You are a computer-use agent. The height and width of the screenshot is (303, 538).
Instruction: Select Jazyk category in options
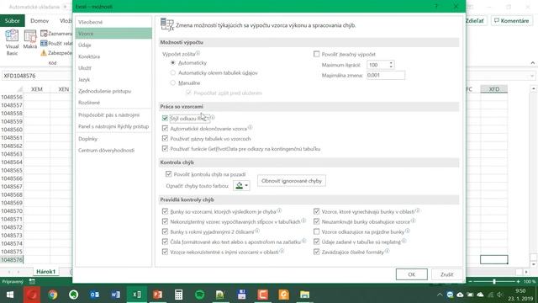coord(113,79)
